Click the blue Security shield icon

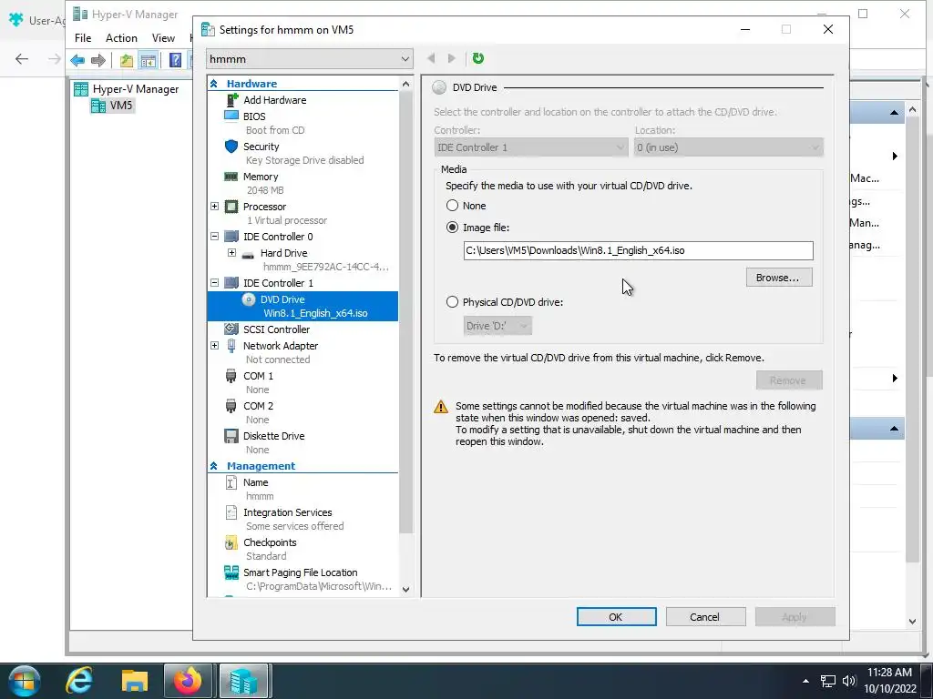click(231, 147)
